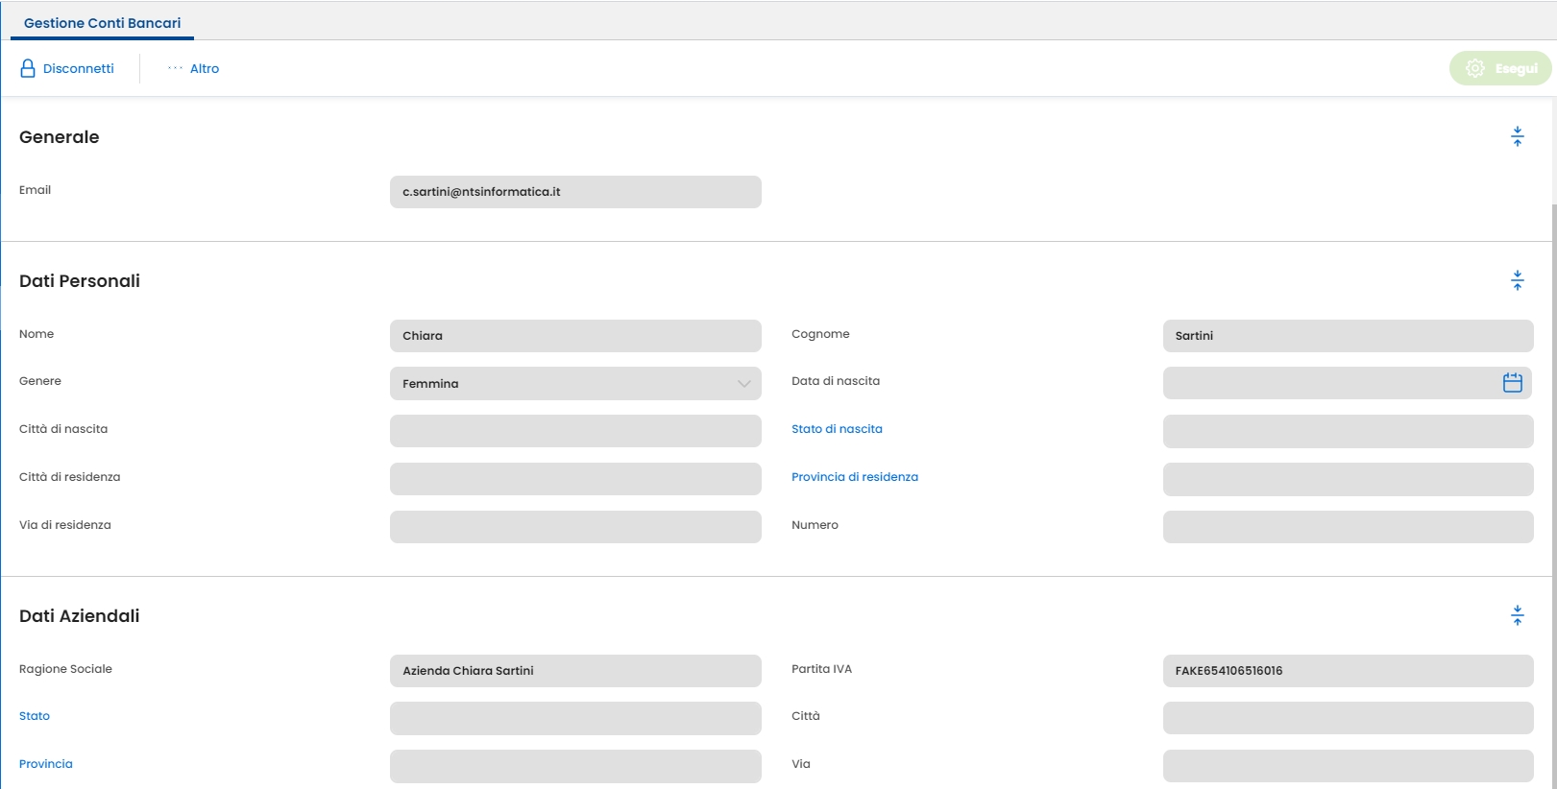The width and height of the screenshot is (1557, 789).
Task: Click the Disconnetti lock icon
Action: tap(28, 68)
